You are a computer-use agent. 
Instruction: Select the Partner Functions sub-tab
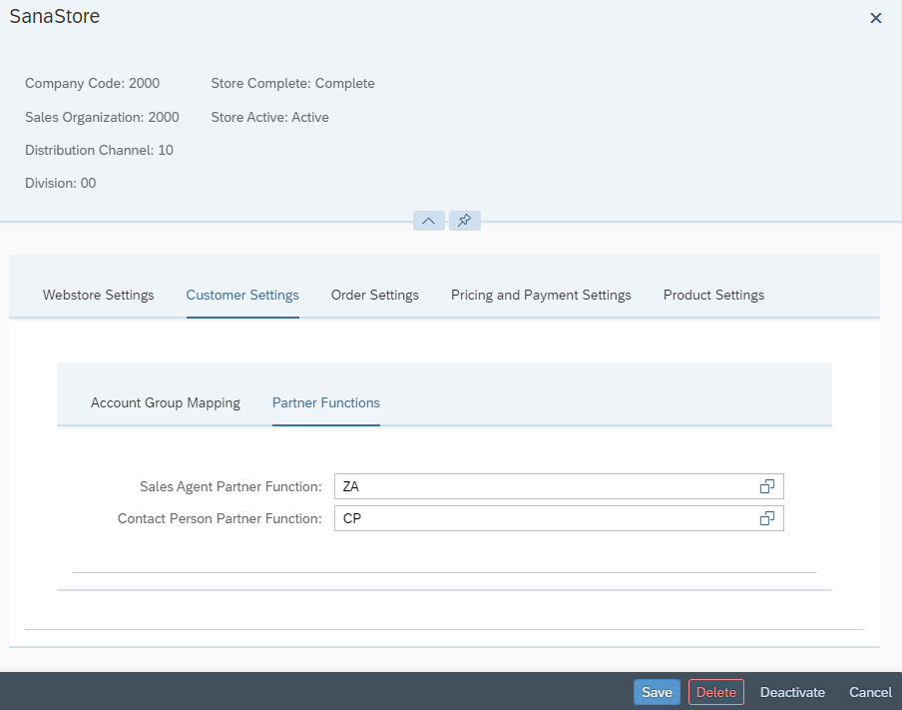coord(325,402)
